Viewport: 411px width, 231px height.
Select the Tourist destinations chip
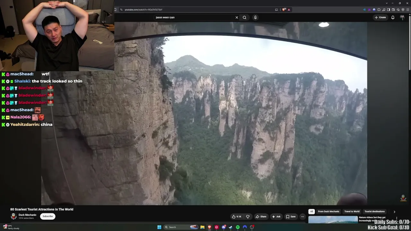click(374, 211)
